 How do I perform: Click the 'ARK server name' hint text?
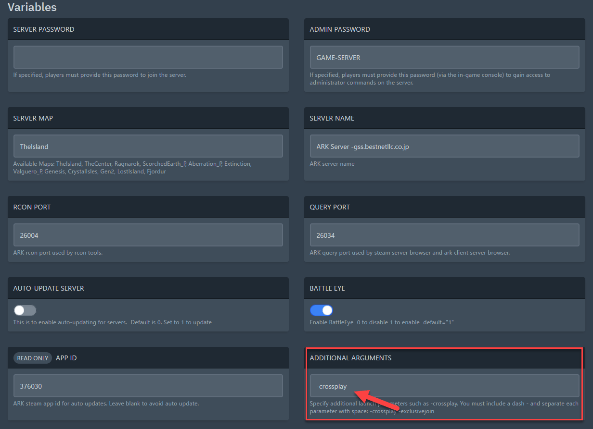332,164
